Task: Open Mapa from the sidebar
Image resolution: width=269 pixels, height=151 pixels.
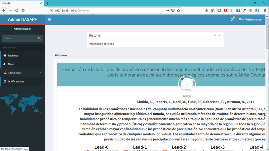Action: pyautogui.click(x=11, y=64)
